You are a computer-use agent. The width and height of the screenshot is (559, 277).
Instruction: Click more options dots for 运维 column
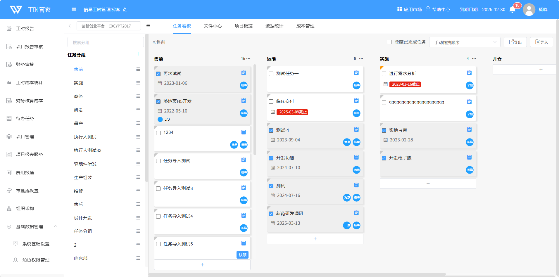pyautogui.click(x=361, y=58)
